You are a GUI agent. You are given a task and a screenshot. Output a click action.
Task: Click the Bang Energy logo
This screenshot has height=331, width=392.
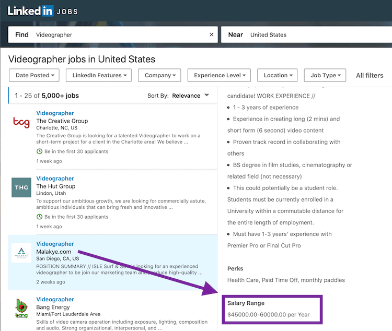(x=21, y=308)
